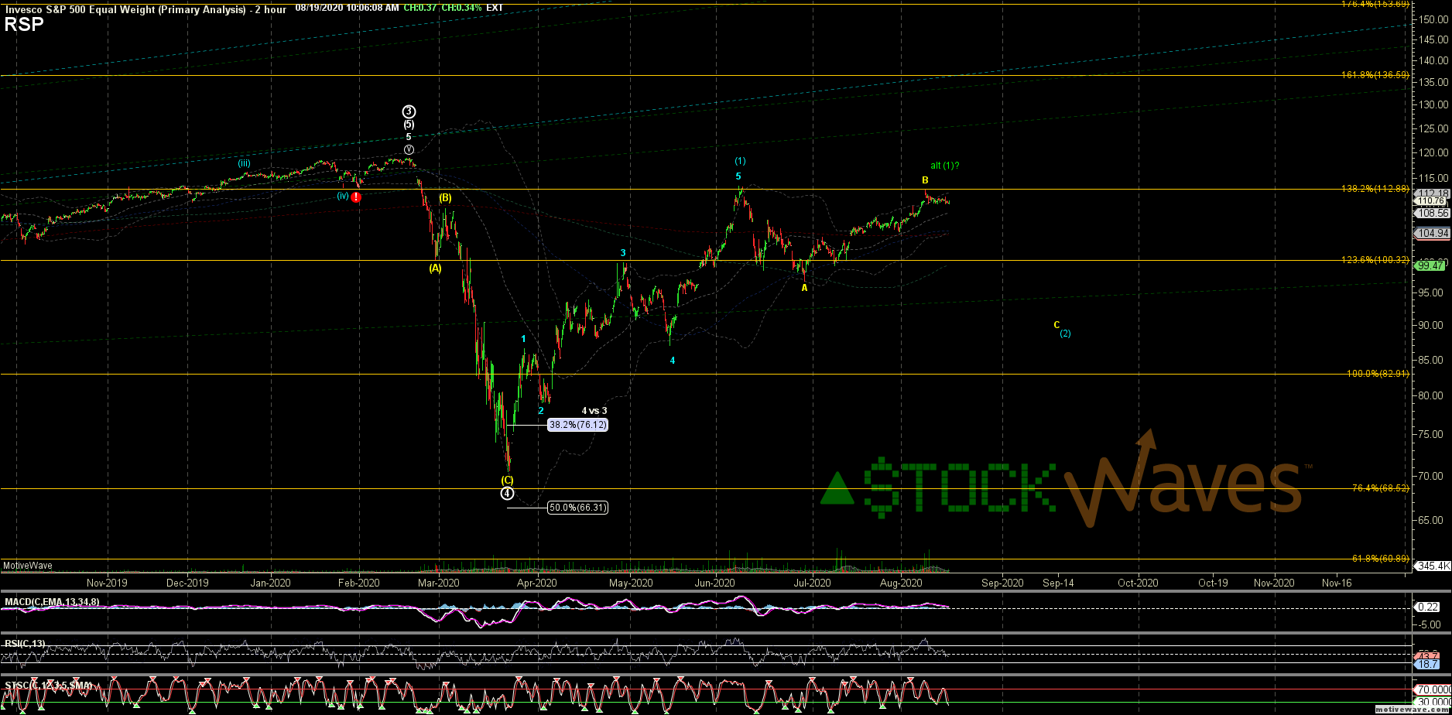This screenshot has width=1452, height=715.
Task: Click the Sep-14 date on time axis
Action: [1058, 583]
